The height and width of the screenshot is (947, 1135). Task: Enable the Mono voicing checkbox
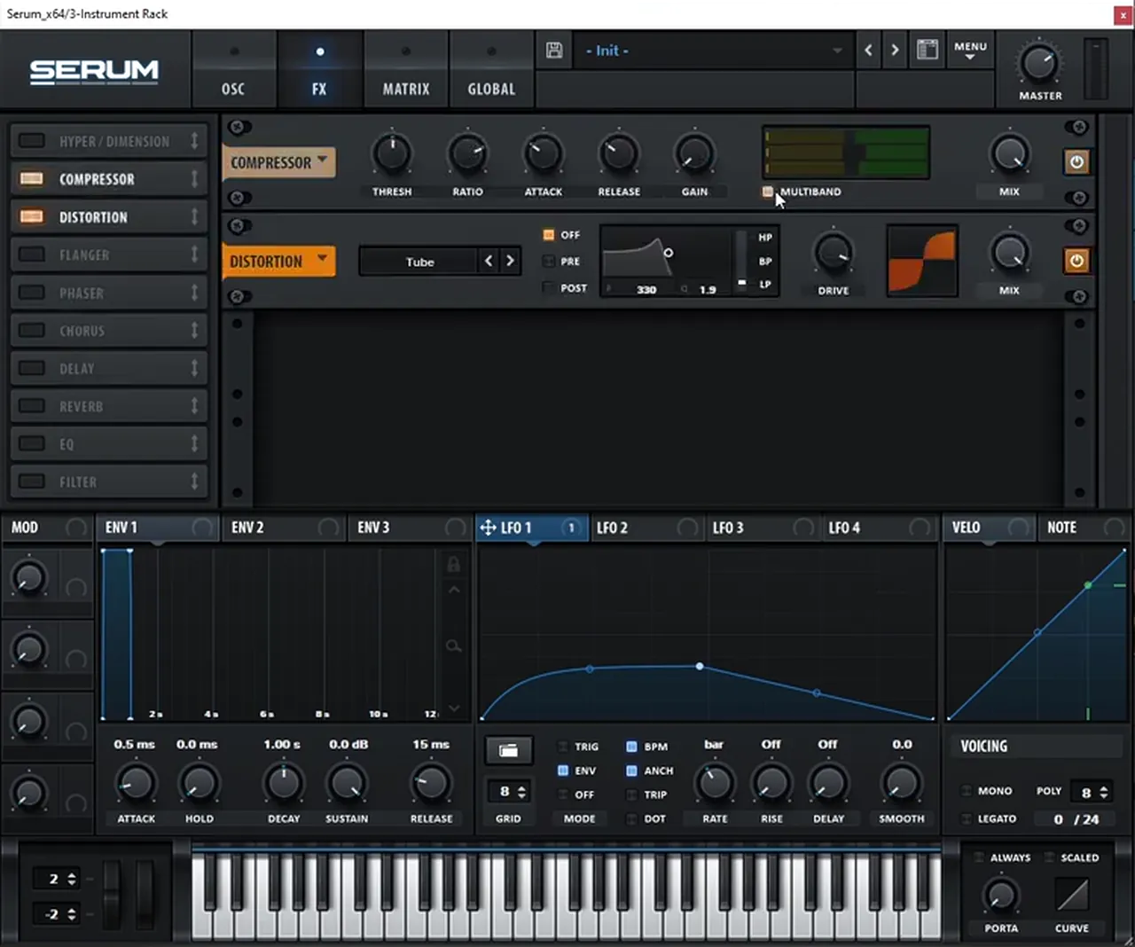pos(967,791)
